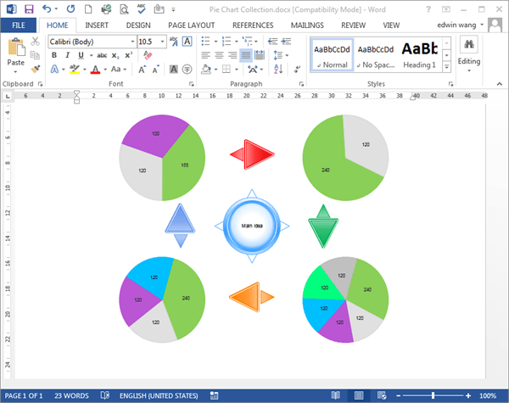This screenshot has height=403, width=509.
Task: Show paragraph marks and hidden symbols
Action: (297, 69)
